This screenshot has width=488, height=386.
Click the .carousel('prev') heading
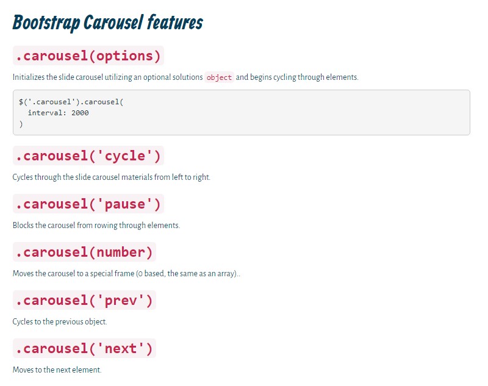click(x=84, y=300)
